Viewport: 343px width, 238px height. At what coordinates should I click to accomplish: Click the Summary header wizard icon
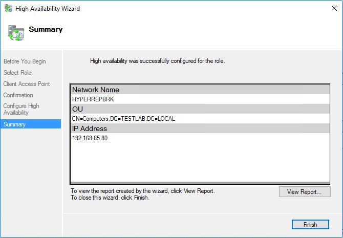click(16, 32)
